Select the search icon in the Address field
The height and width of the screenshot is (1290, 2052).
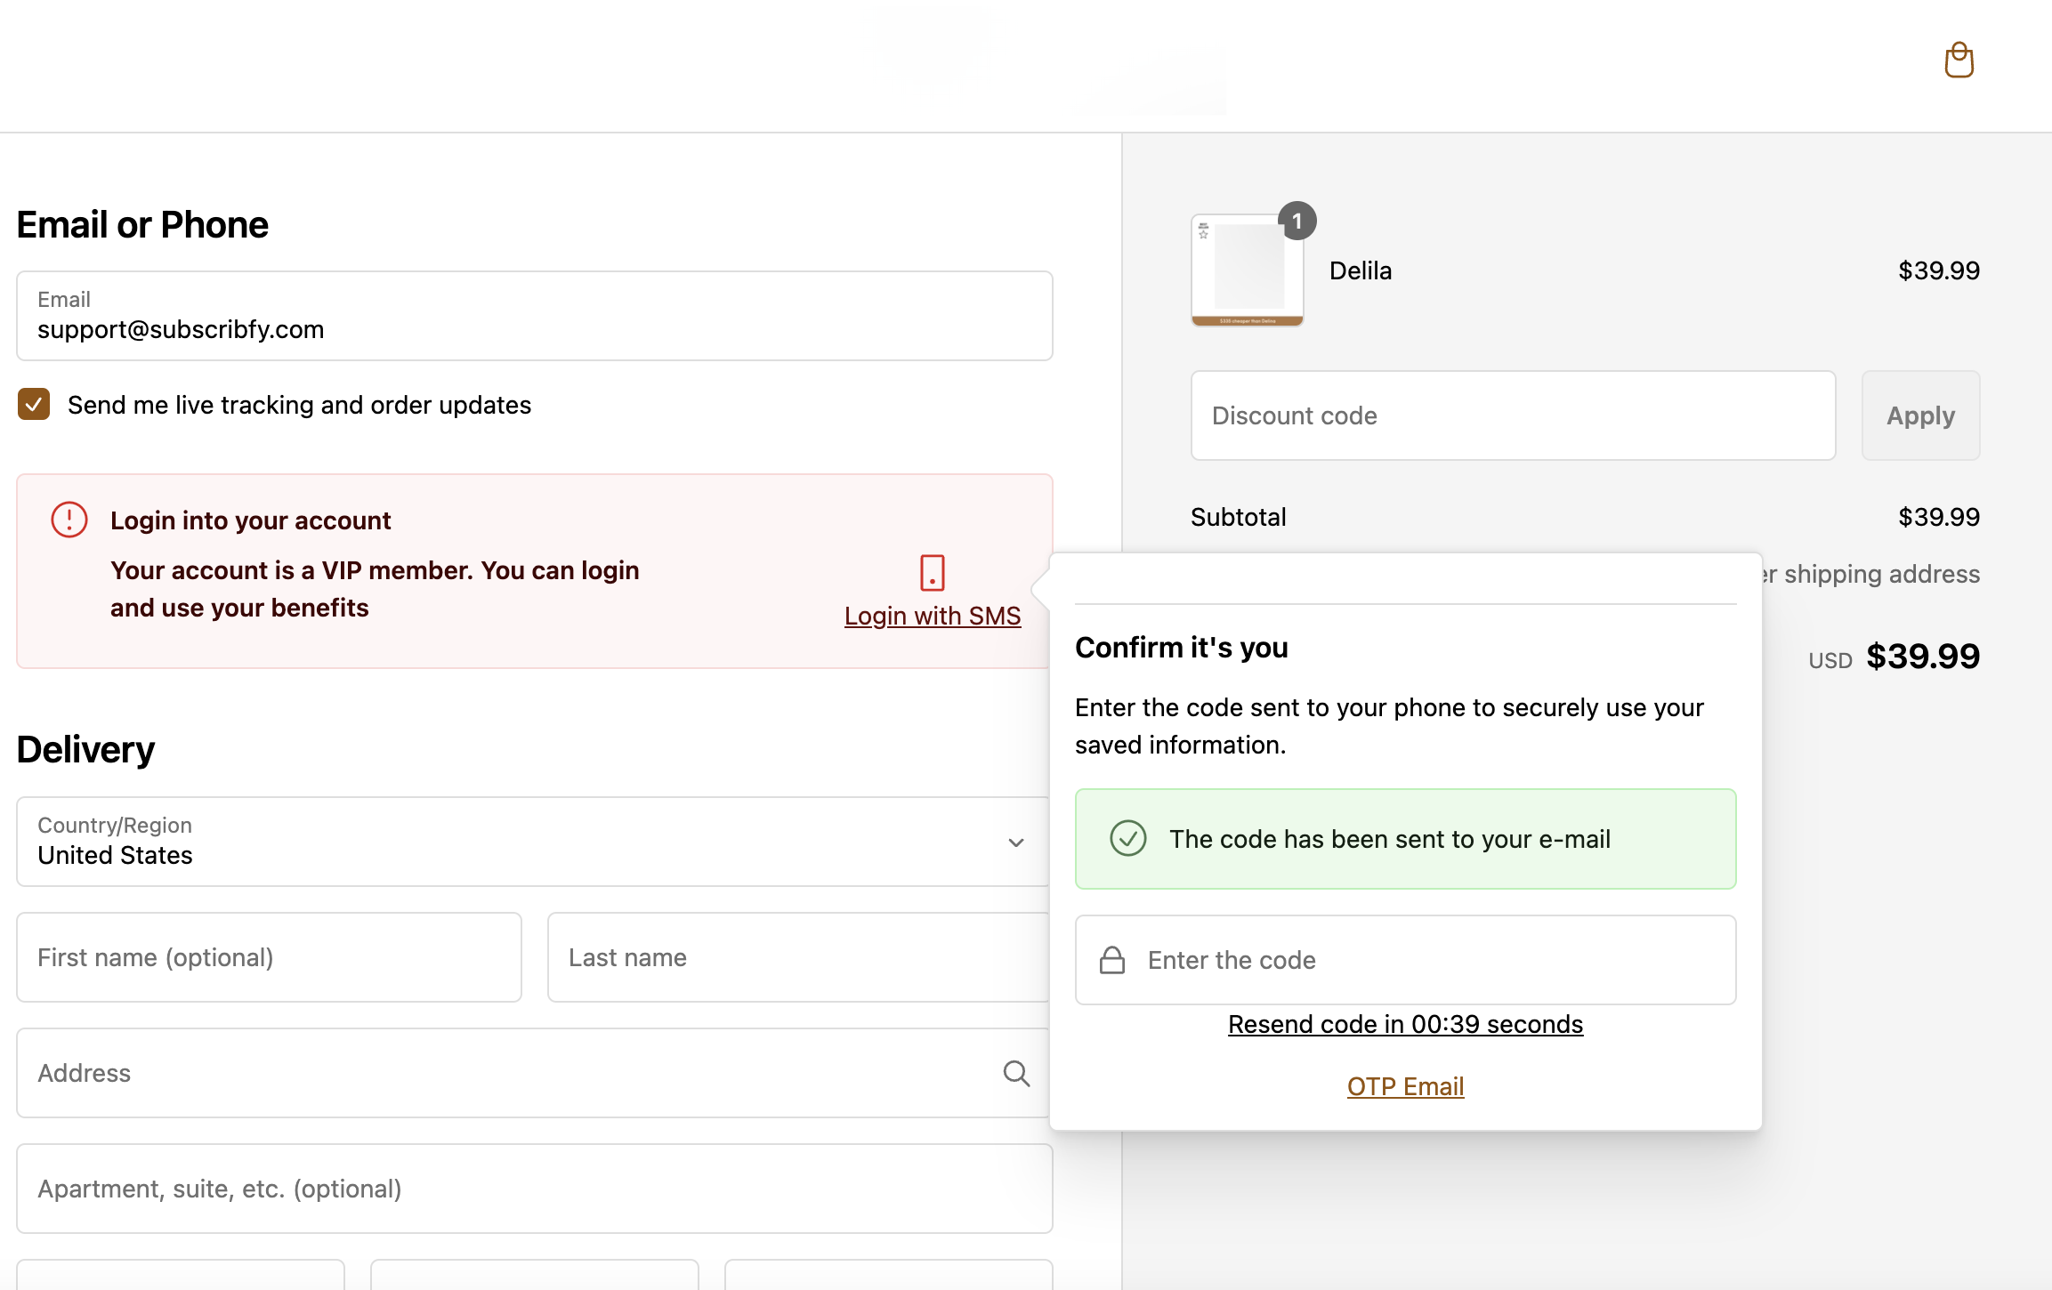[1015, 1073]
